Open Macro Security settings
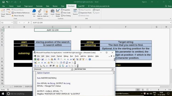 click(x=18, y=16)
